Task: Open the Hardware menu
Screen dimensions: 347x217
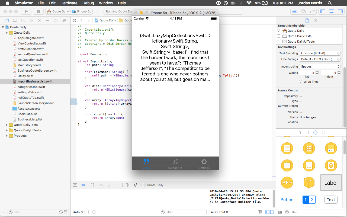Action: (69, 3)
